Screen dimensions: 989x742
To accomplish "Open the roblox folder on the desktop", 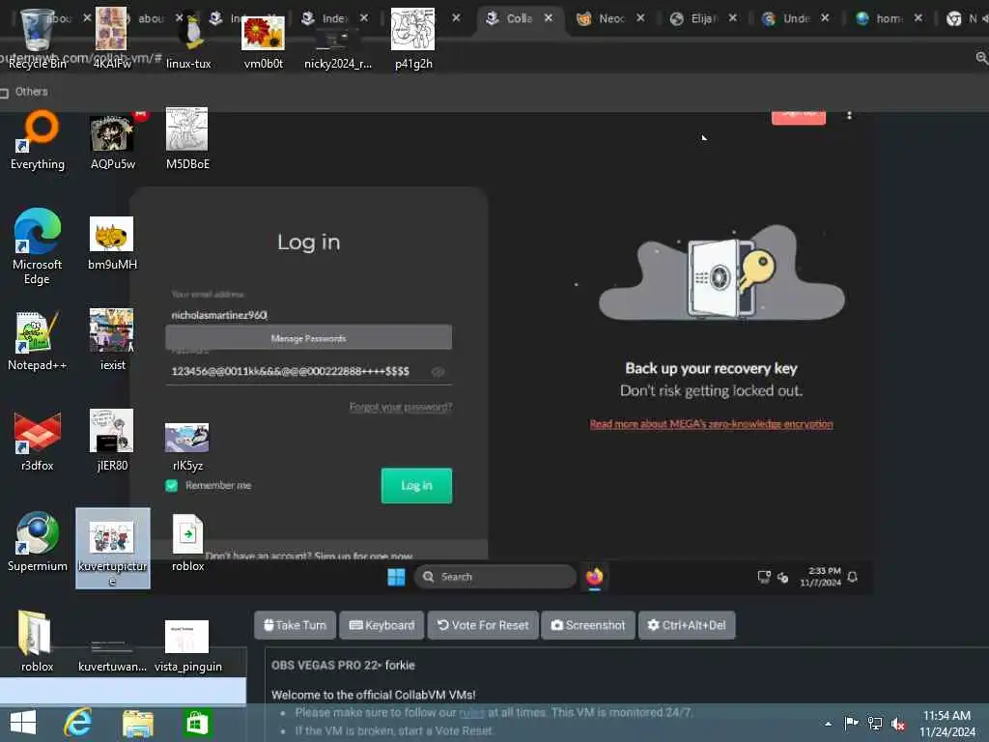I will [x=37, y=641].
